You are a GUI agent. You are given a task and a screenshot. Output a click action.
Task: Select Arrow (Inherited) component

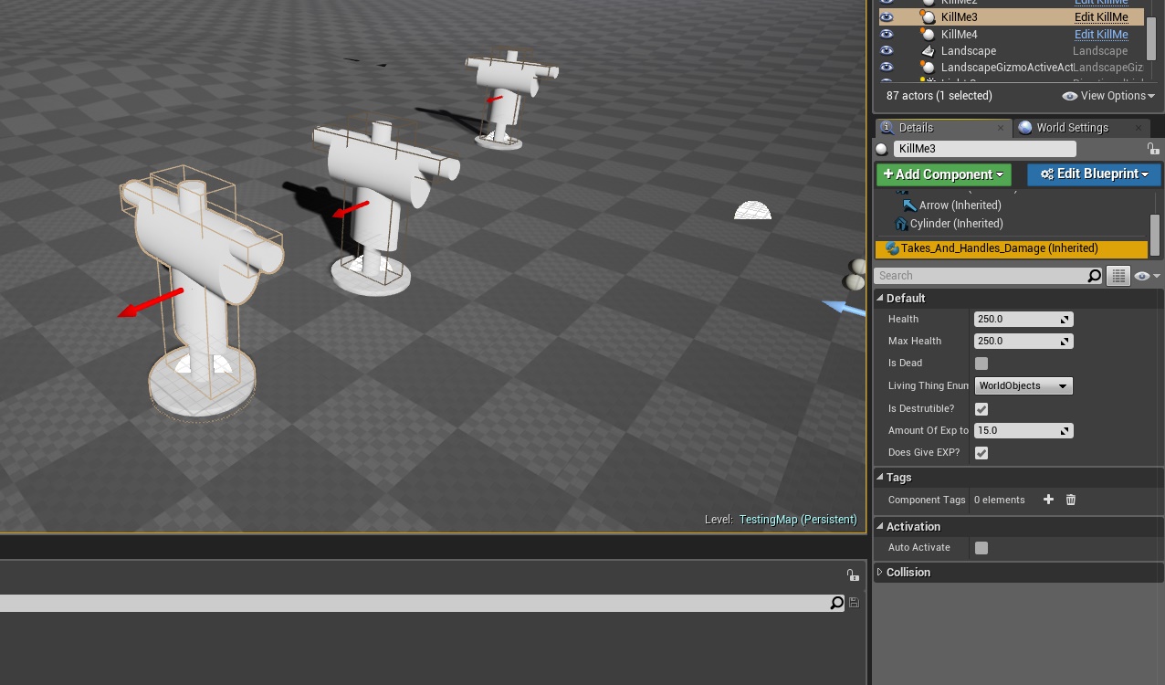(960, 205)
